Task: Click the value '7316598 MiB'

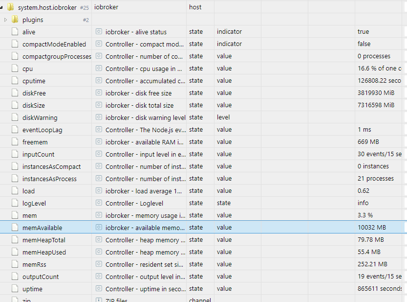Action: coord(376,105)
